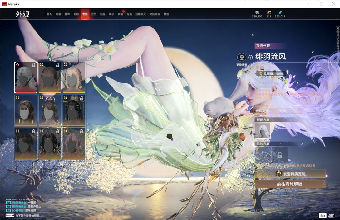This screenshot has width=340, height=220.
Task: Click the Esc 返回 back button
Action: (x=327, y=216)
